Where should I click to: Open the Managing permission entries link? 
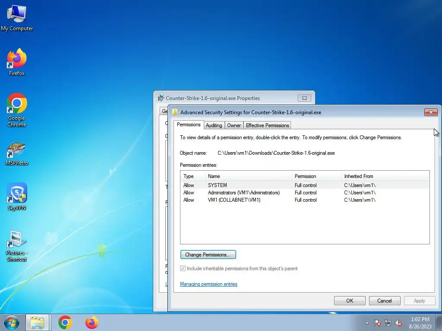(208, 284)
